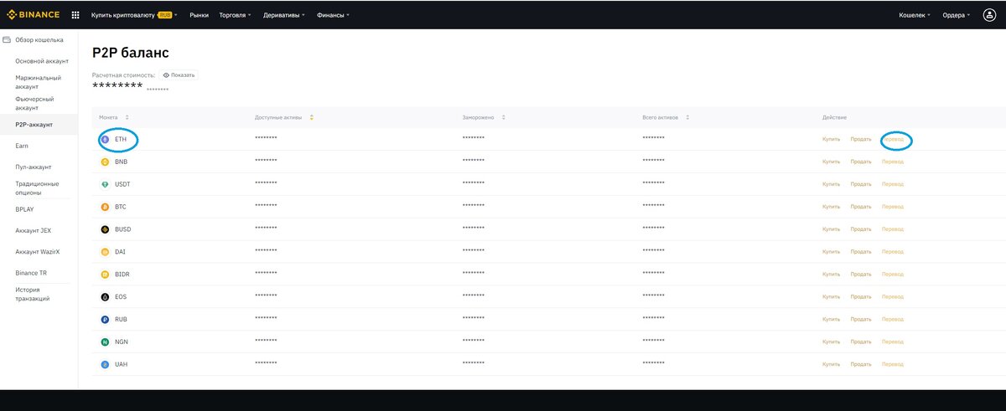Click Купить in the UAH row
This screenshot has width=1006, height=411.
click(831, 365)
